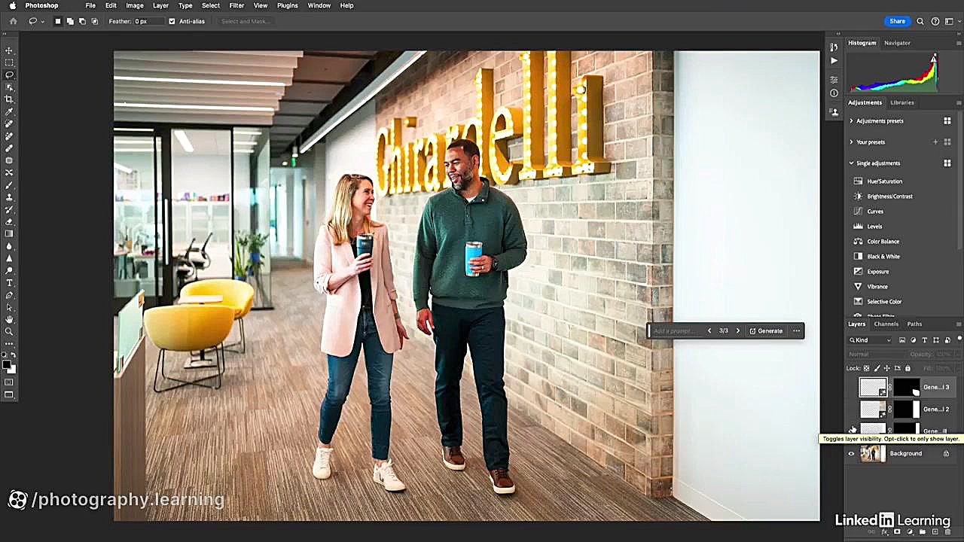The width and height of the screenshot is (964, 542).
Task: Open the Filter menu
Action: point(236,5)
